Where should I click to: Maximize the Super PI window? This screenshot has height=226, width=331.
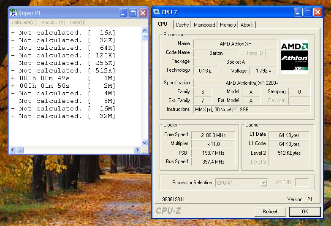pos(133,13)
